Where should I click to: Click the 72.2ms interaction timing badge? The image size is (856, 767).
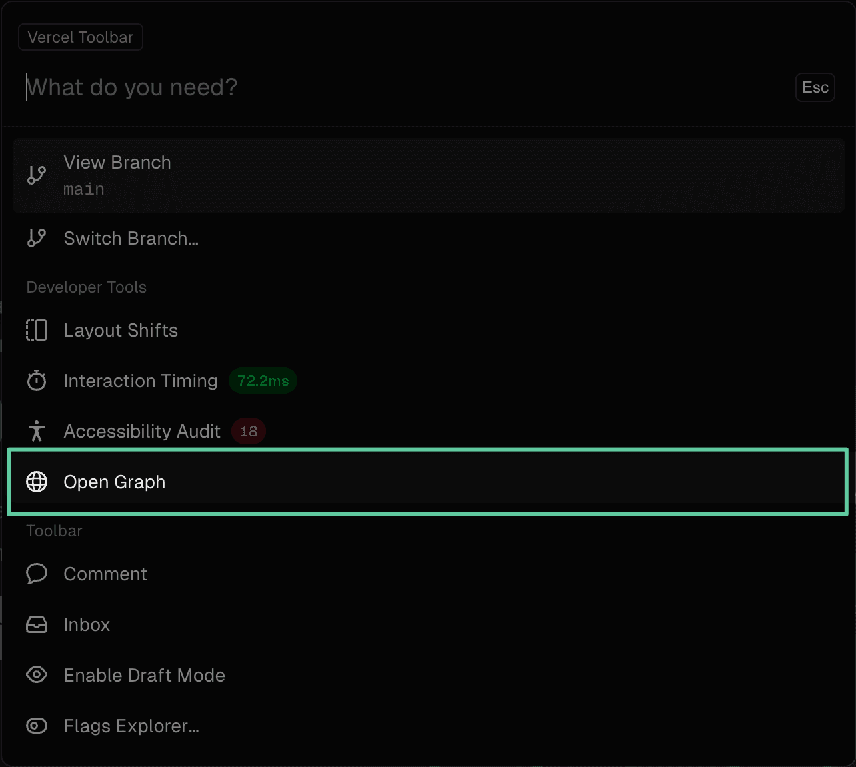coord(263,381)
